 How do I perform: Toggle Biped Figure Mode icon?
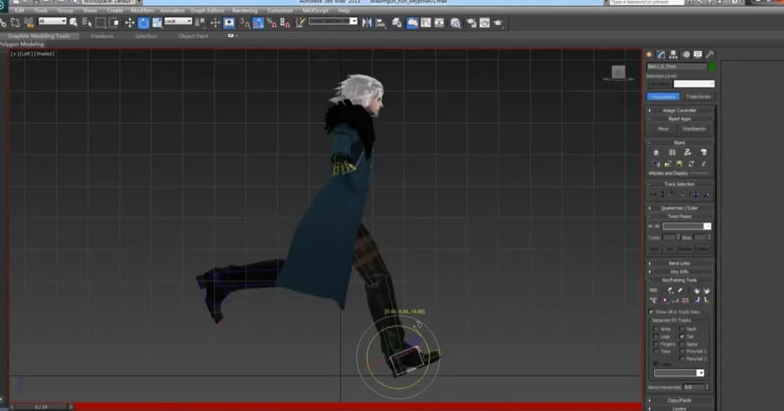pos(656,152)
